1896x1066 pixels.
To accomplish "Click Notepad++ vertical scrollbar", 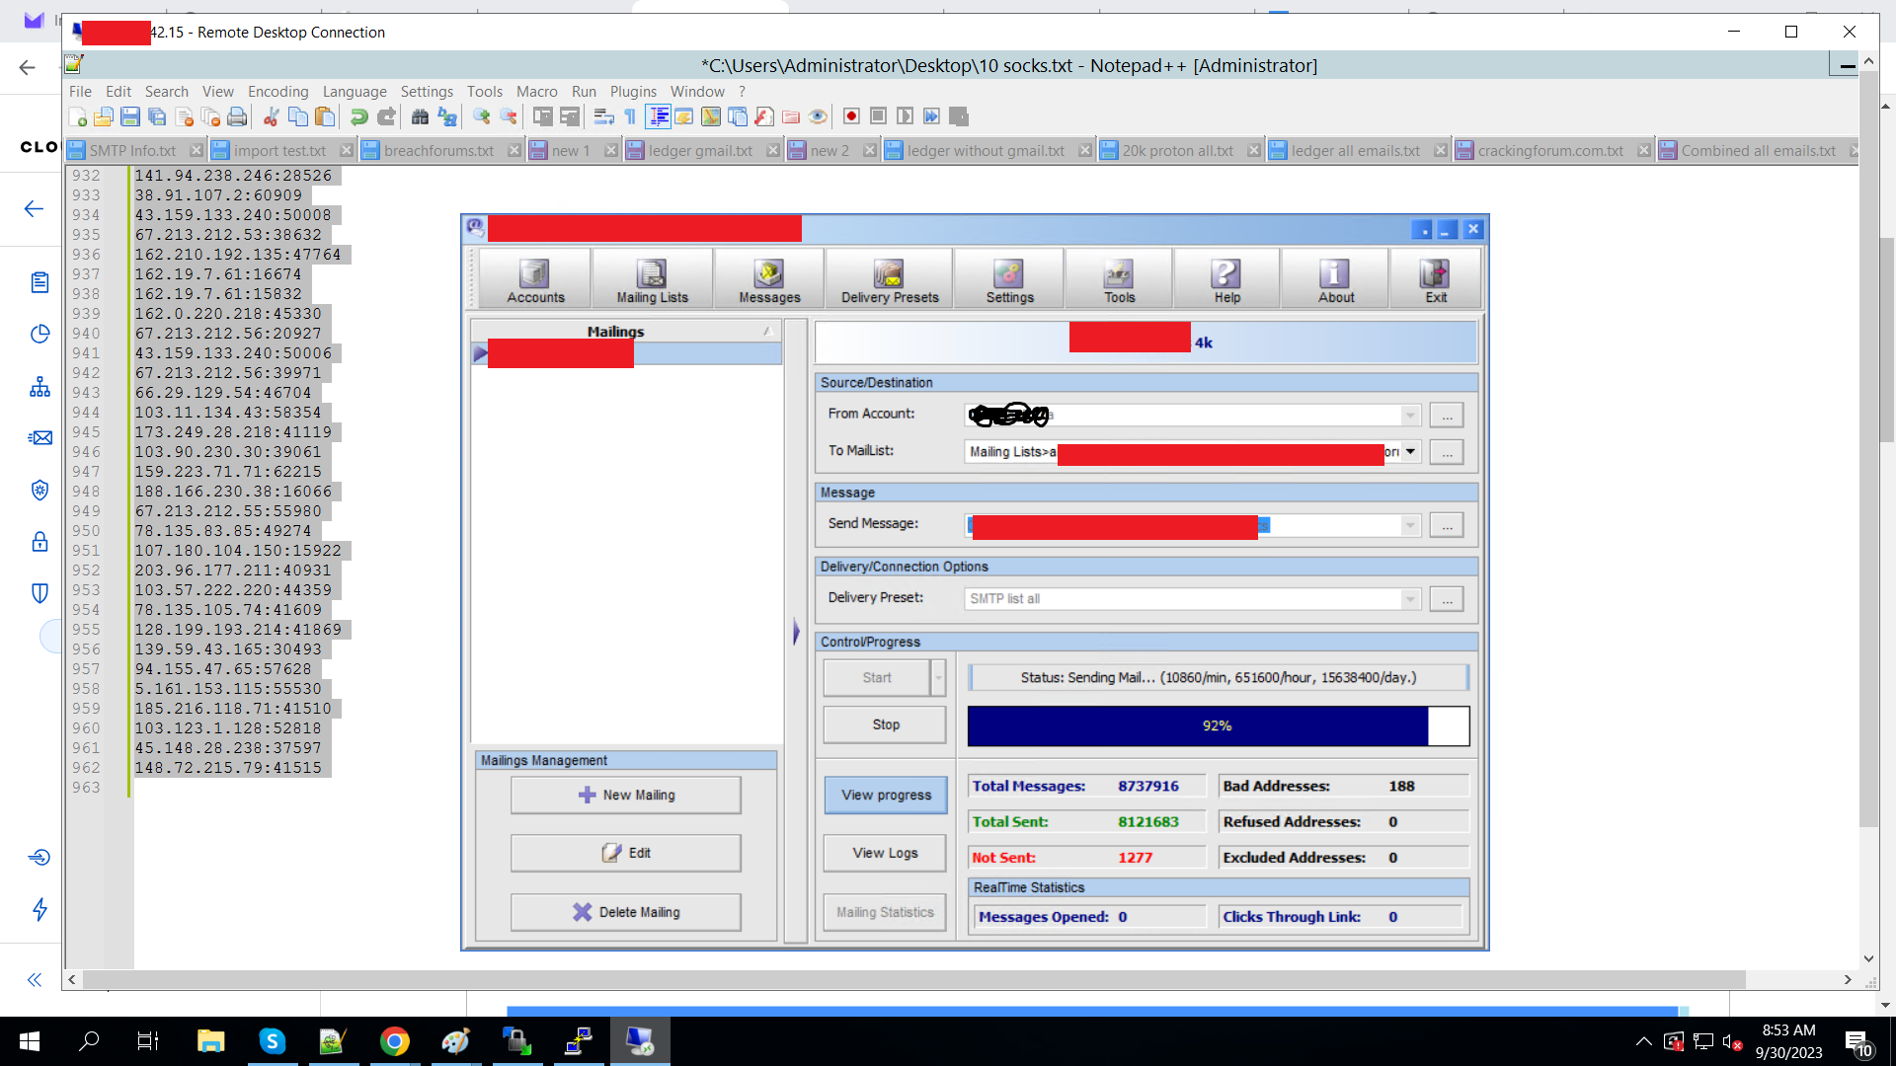I will point(1868,449).
